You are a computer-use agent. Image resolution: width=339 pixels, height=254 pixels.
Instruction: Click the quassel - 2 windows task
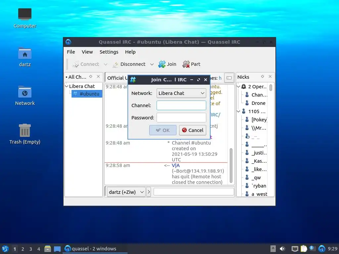tap(95, 249)
